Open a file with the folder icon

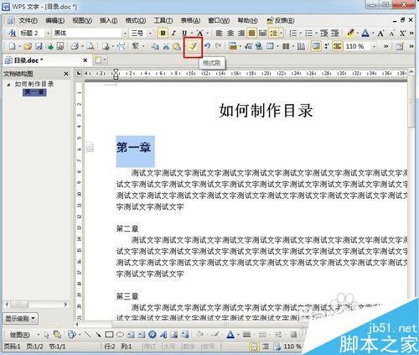pos(28,46)
